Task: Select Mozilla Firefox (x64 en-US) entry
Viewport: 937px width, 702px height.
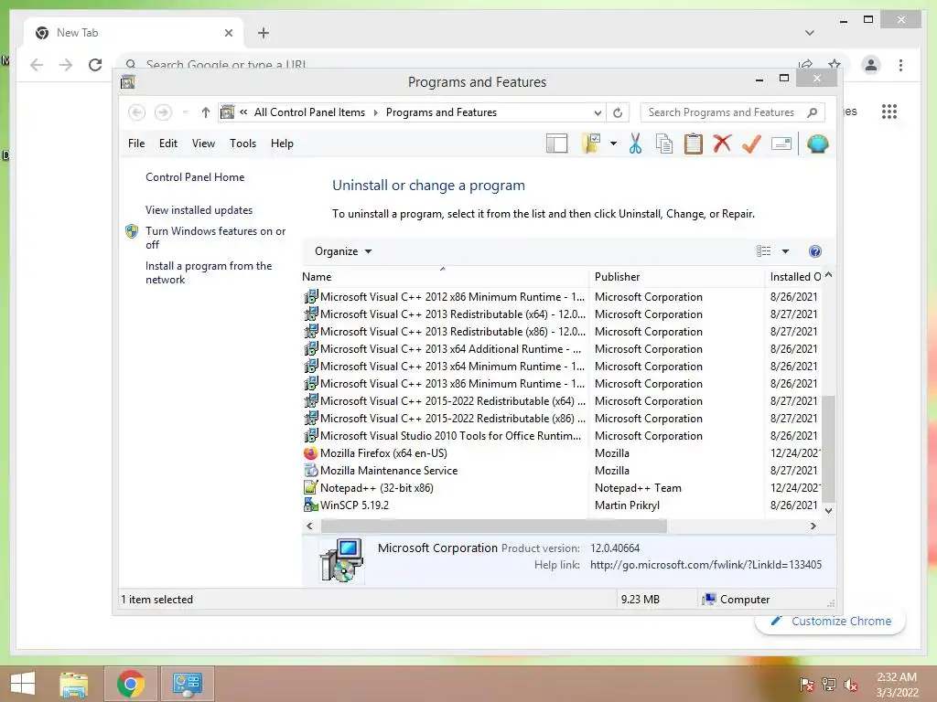Action: click(383, 453)
